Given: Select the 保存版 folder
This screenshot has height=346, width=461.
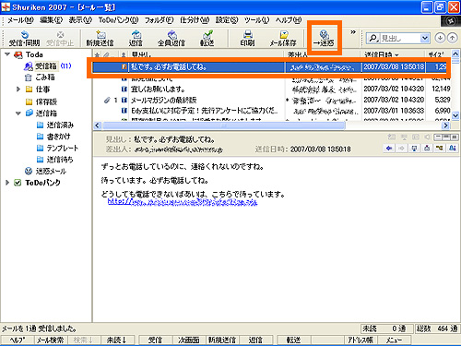Looking at the screenshot, I should [x=46, y=101].
